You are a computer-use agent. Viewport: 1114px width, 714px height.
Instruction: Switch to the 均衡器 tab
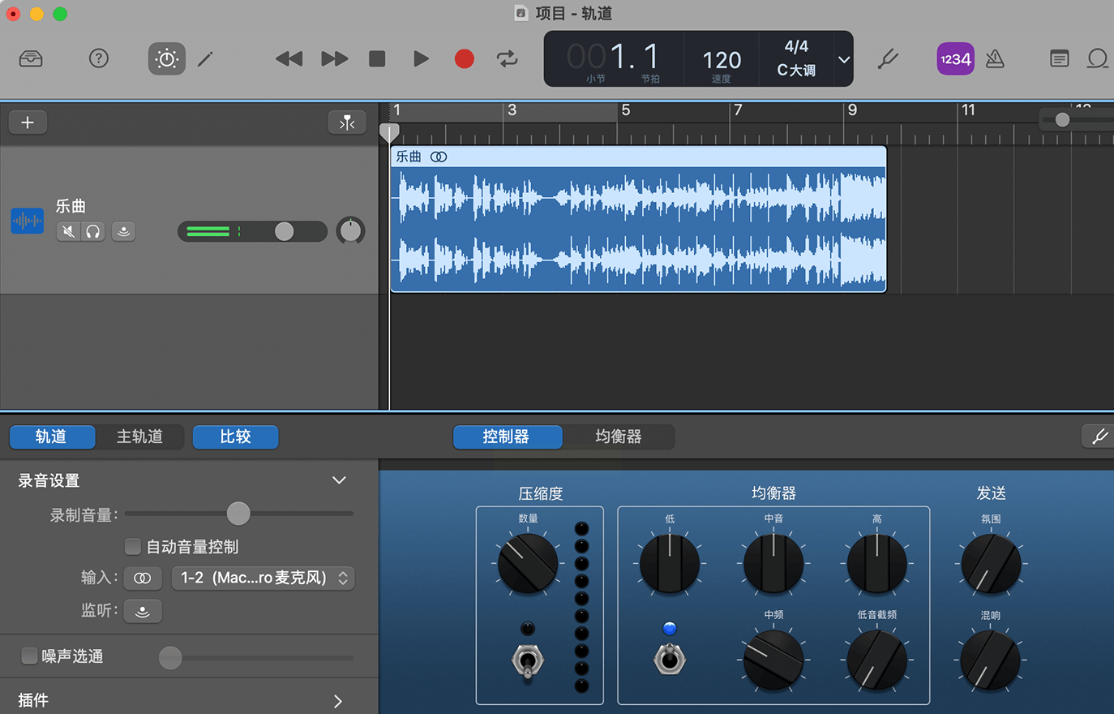tap(618, 437)
